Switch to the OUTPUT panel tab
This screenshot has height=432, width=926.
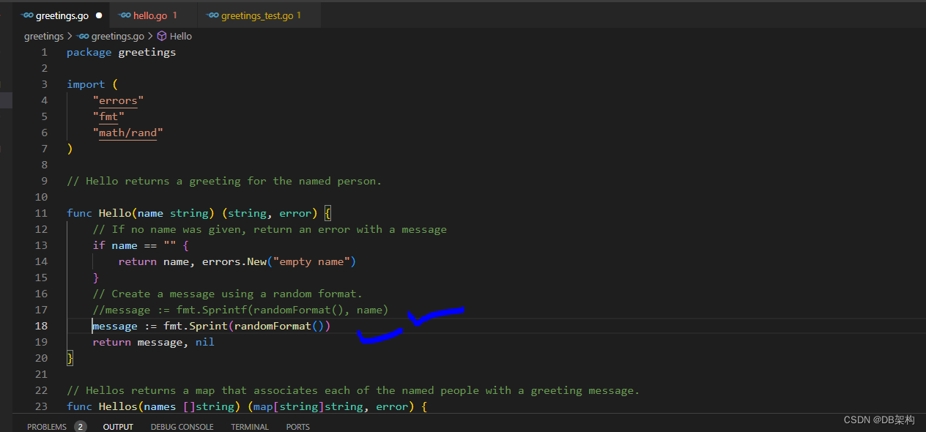[x=118, y=426]
